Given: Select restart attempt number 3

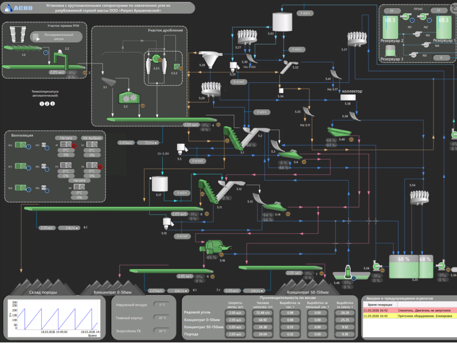Looking at the screenshot, I should [x=53, y=103].
